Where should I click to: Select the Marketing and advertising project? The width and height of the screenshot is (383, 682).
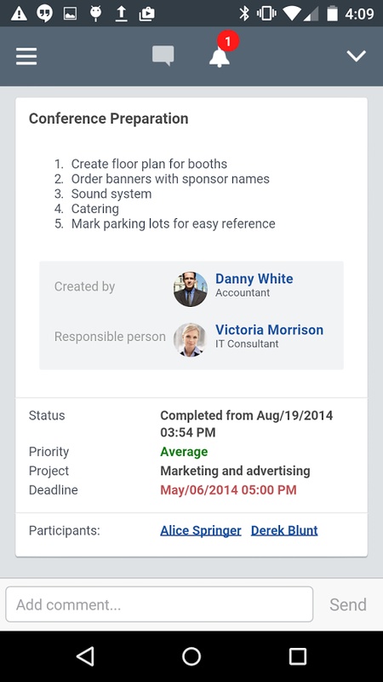[236, 471]
